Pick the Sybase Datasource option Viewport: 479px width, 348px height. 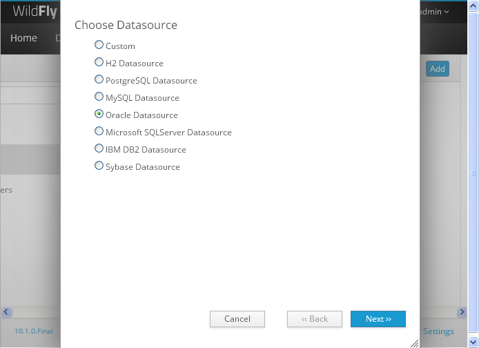tap(99, 166)
